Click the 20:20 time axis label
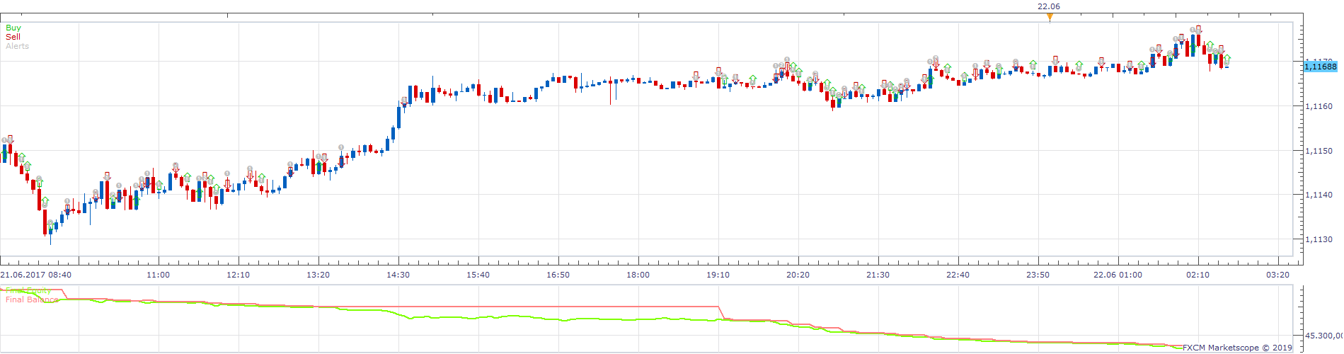 (x=798, y=275)
